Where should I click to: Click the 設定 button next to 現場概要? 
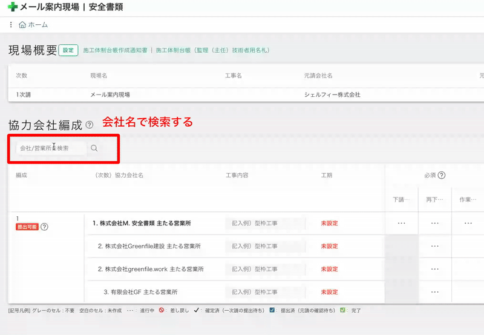pyautogui.click(x=68, y=50)
